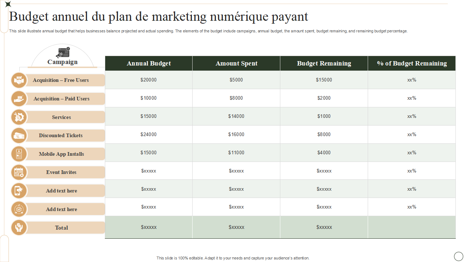
Task: Click the $8000 budget remaining cell
Action: (324, 134)
